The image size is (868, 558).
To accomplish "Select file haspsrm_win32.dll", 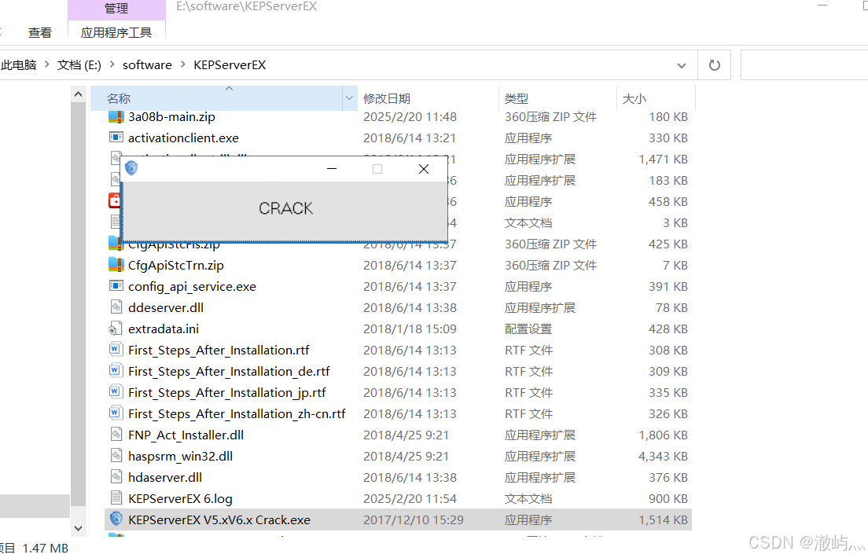I will click(x=180, y=456).
